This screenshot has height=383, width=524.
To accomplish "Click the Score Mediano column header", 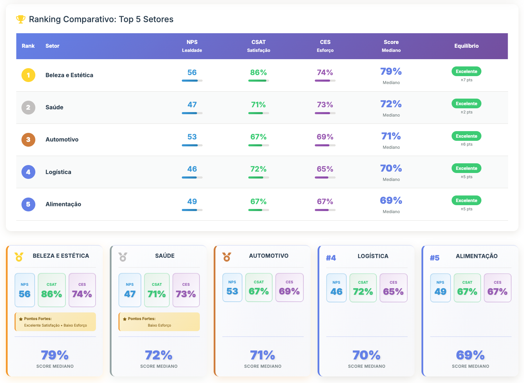I will click(391, 46).
